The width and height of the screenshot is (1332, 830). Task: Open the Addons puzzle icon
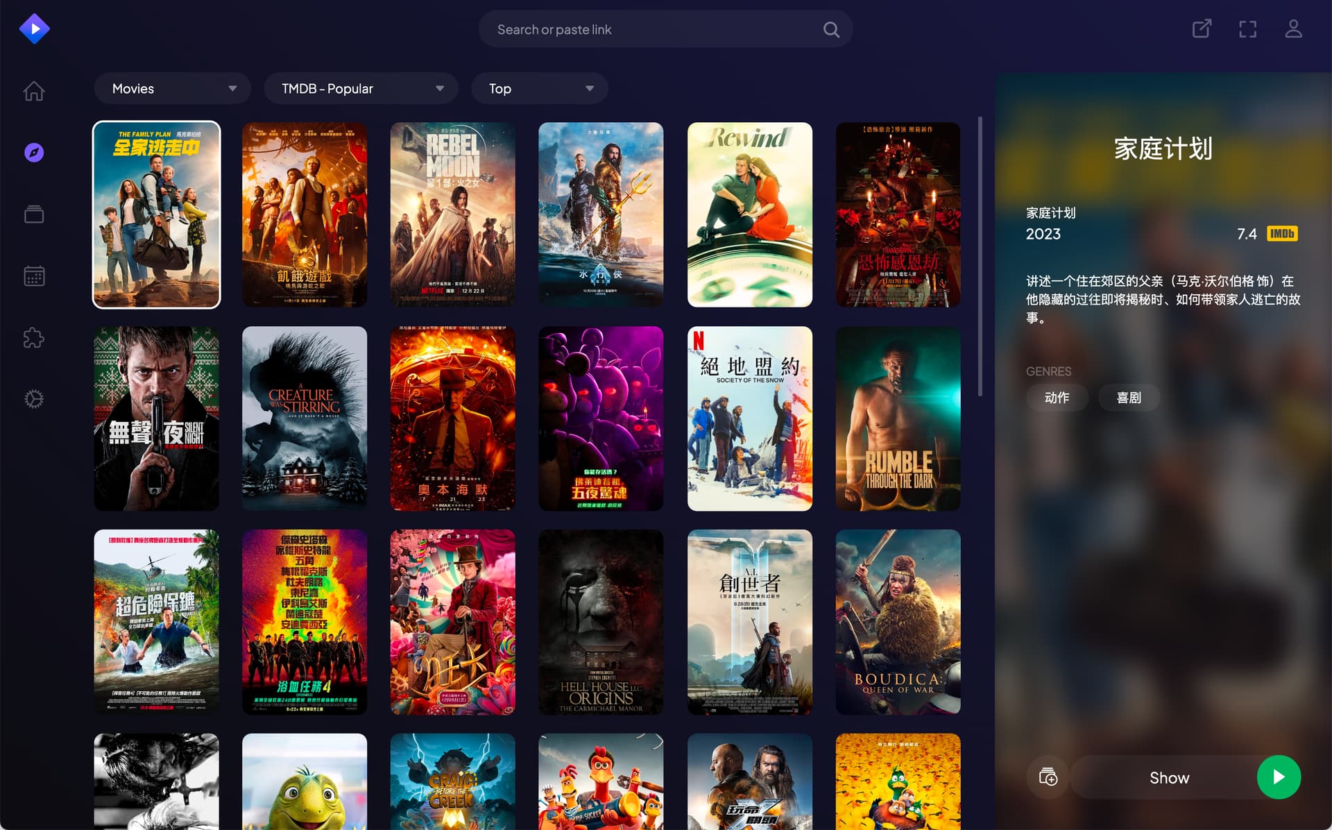tap(34, 338)
